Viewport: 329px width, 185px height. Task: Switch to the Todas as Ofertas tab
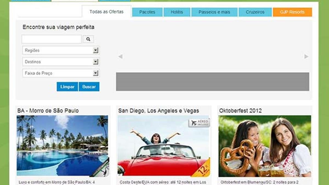pos(106,12)
